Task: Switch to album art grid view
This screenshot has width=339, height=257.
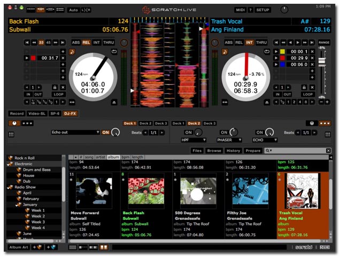Action: (x=104, y=247)
